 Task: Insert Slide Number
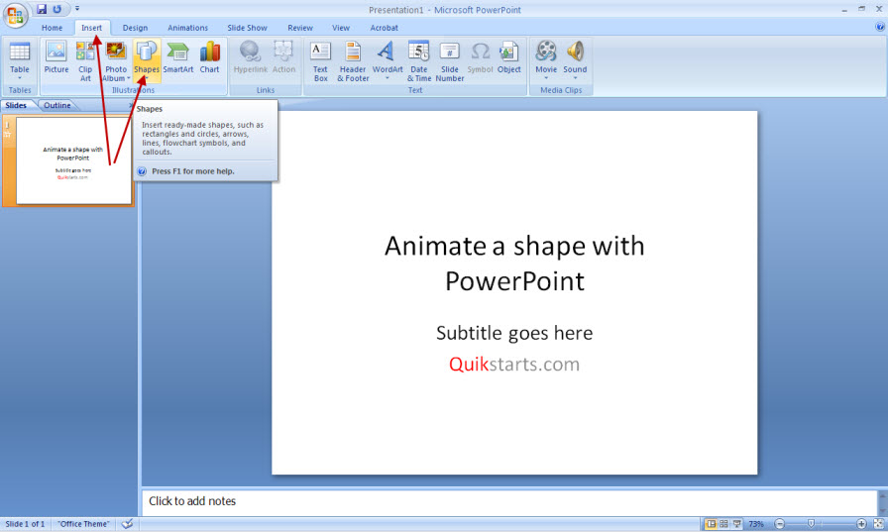pyautogui.click(x=450, y=61)
